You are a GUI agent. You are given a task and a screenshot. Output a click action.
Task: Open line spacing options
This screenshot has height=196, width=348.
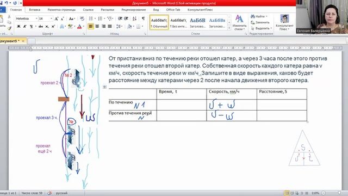tap(120, 27)
